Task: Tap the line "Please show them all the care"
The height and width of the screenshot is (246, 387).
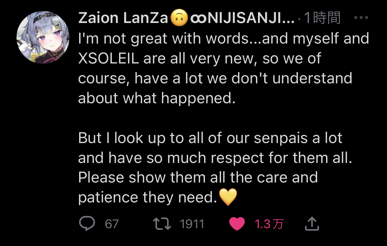Action: tap(198, 177)
